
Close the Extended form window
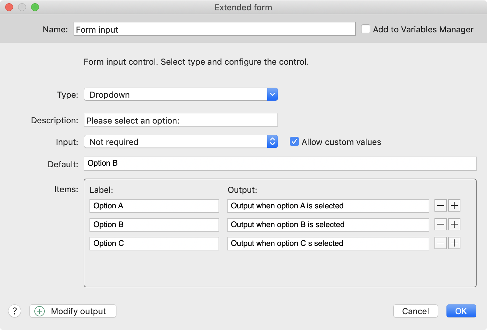[9, 7]
